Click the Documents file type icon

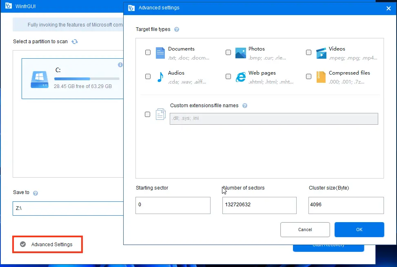pyautogui.click(x=160, y=53)
